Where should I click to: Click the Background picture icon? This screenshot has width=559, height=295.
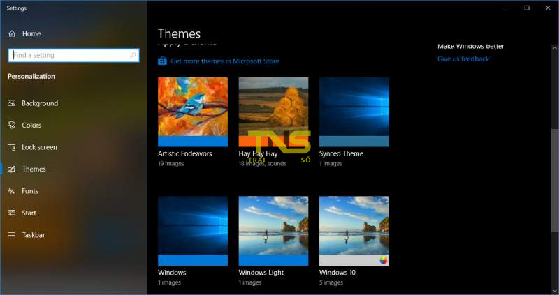tap(12, 103)
